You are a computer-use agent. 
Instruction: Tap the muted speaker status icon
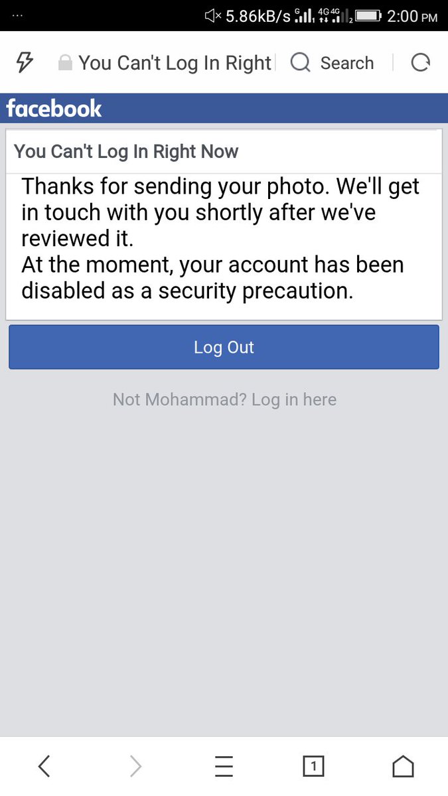tap(213, 16)
